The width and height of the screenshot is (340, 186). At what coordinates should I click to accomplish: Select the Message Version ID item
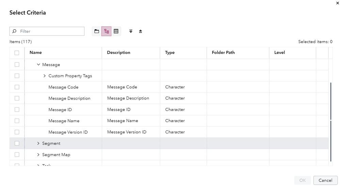click(x=68, y=132)
